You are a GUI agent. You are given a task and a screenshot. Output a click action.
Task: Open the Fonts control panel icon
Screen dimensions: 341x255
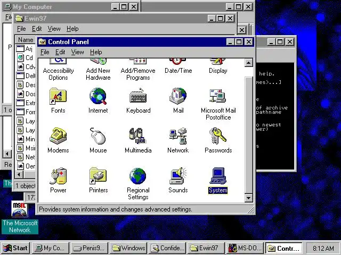[x=58, y=97]
